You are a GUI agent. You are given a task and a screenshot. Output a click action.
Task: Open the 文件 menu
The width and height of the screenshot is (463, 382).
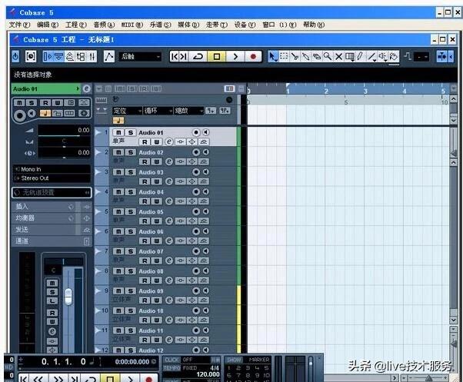pyautogui.click(x=18, y=25)
